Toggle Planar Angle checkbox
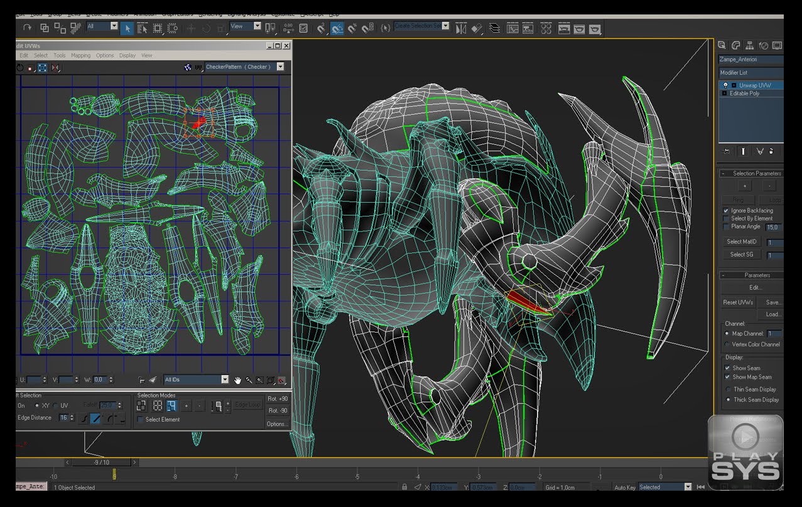Image resolution: width=802 pixels, height=507 pixels. (727, 227)
